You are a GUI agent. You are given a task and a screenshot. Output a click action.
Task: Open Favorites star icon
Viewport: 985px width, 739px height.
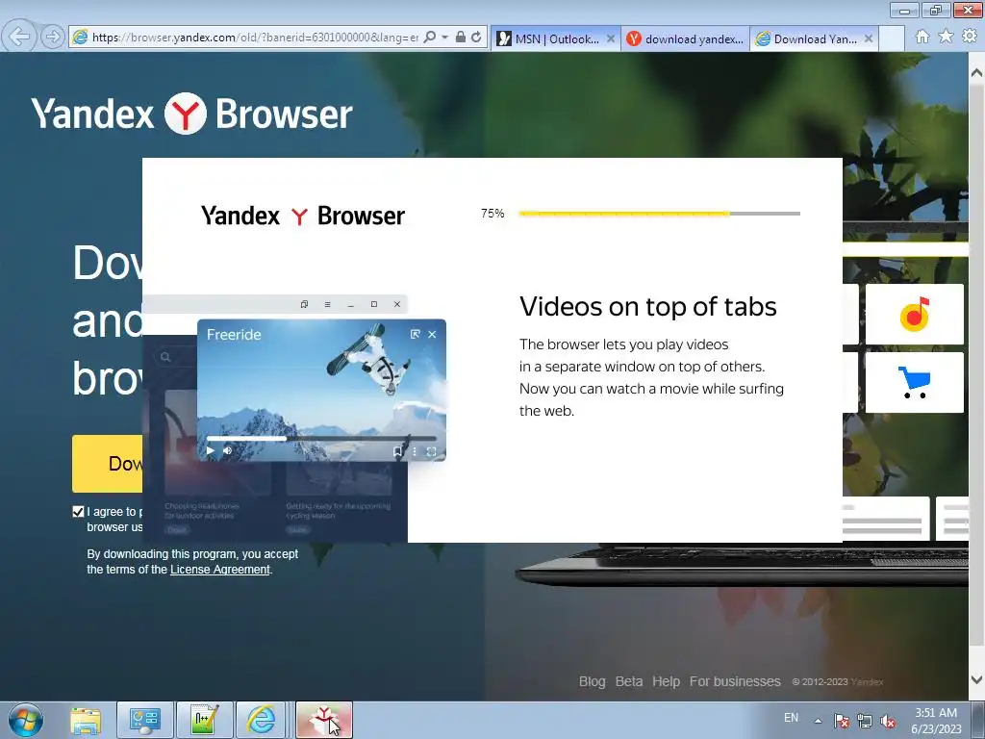pos(946,37)
